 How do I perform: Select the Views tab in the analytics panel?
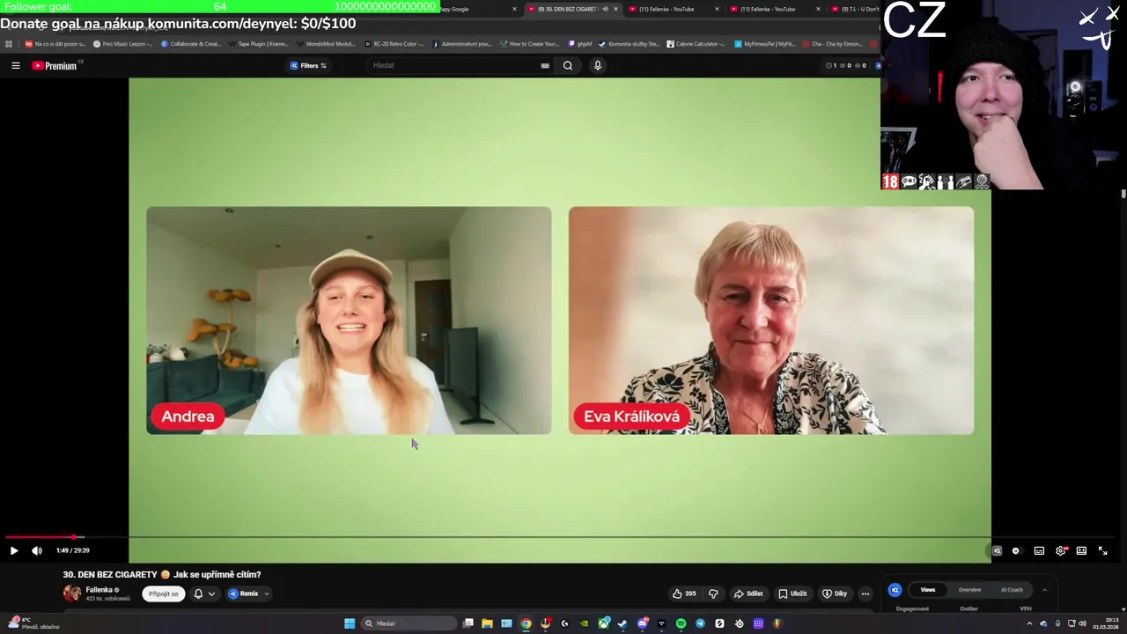coord(927,590)
